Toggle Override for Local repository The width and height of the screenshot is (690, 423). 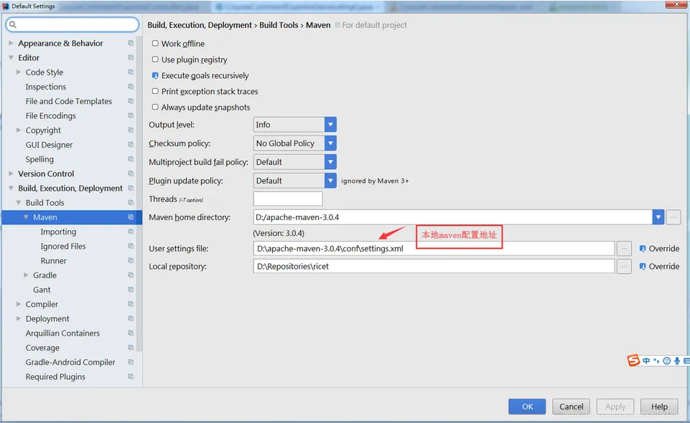point(643,266)
